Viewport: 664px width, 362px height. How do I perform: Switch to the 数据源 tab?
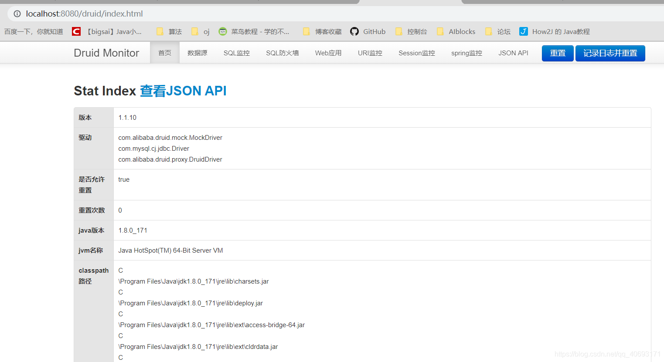(x=197, y=53)
